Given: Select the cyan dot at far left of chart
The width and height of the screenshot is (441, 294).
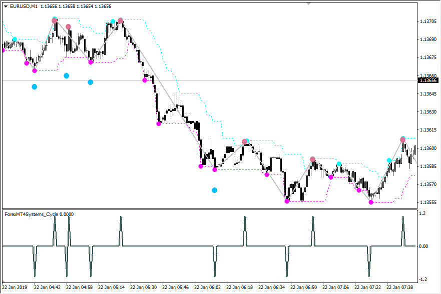Looking at the screenshot, I should 15,39.
